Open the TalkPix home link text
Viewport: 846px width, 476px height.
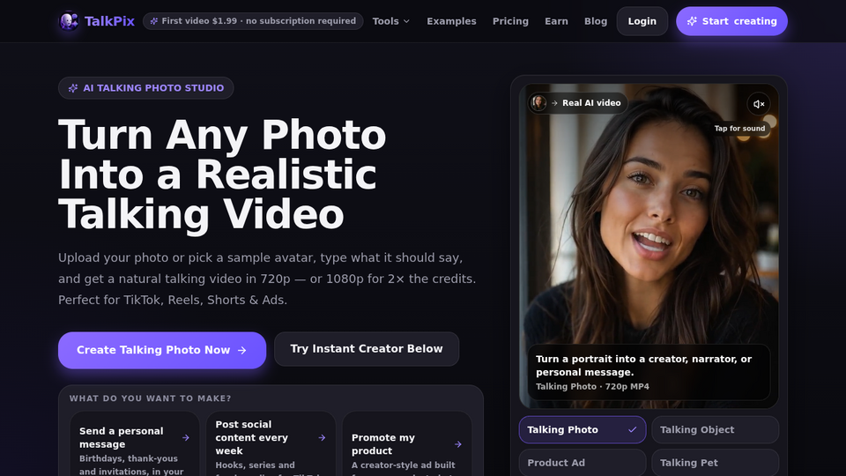tap(109, 21)
